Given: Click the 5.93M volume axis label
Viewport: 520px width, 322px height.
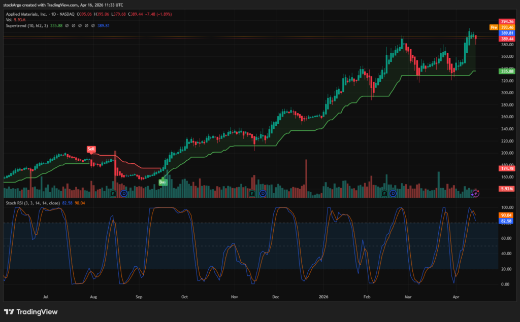Looking at the screenshot, I should (507, 189).
